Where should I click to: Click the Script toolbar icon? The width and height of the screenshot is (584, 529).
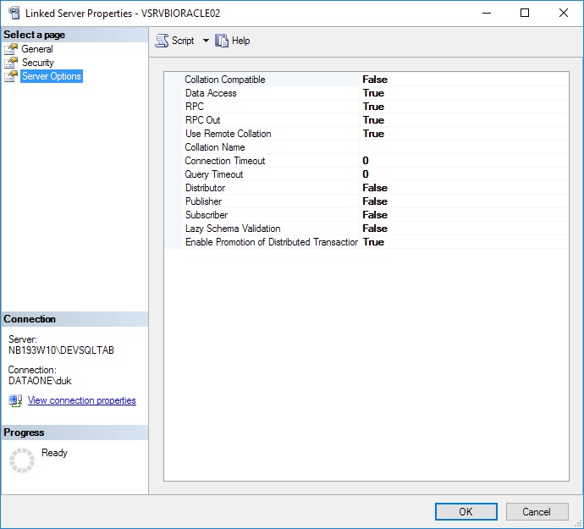(x=162, y=41)
